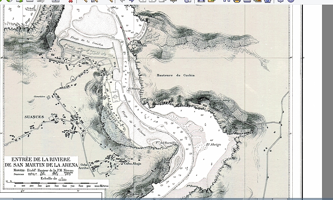Click the map title 'ENTRÉE DE LA RIVIERE'
This screenshot has width=333, height=200.
tap(41, 160)
